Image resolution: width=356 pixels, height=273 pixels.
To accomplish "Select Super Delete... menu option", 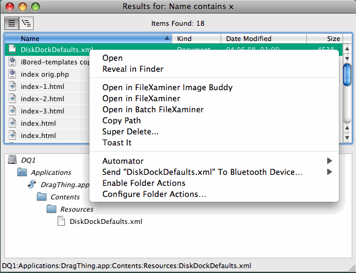I will pos(131,132).
